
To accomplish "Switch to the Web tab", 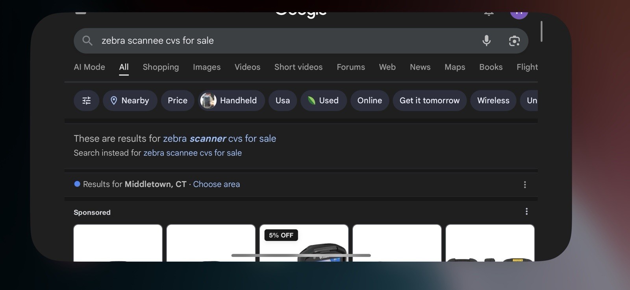I will (x=387, y=67).
